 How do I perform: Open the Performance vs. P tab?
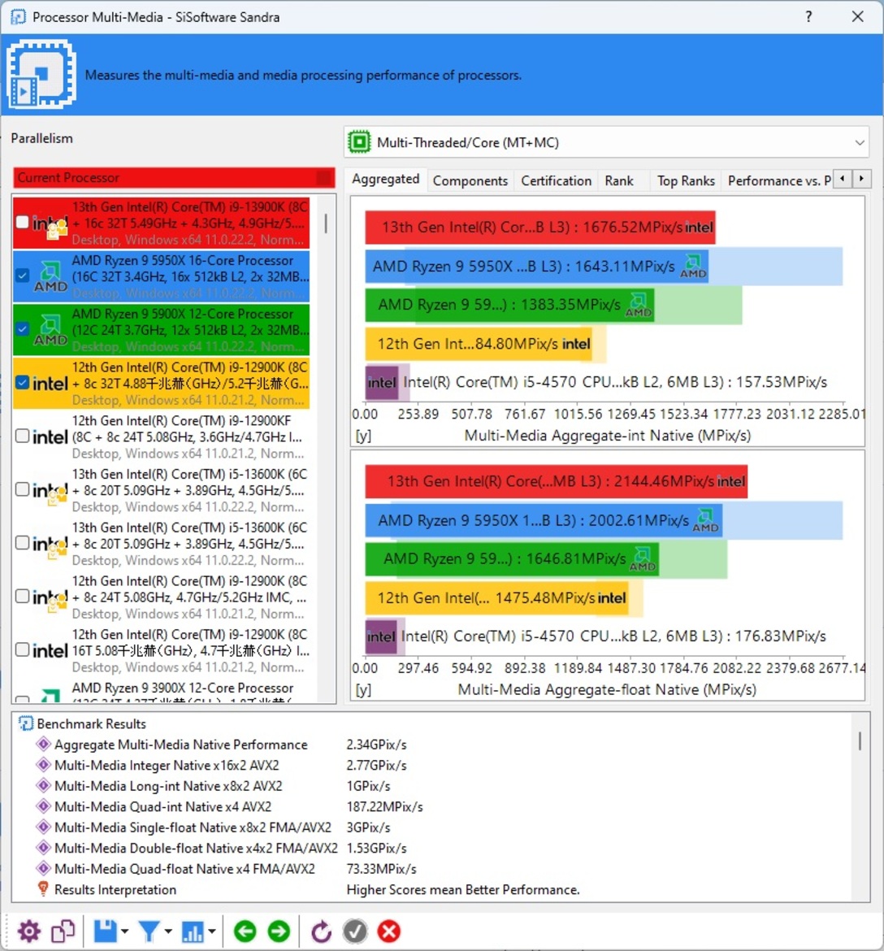pos(779,180)
